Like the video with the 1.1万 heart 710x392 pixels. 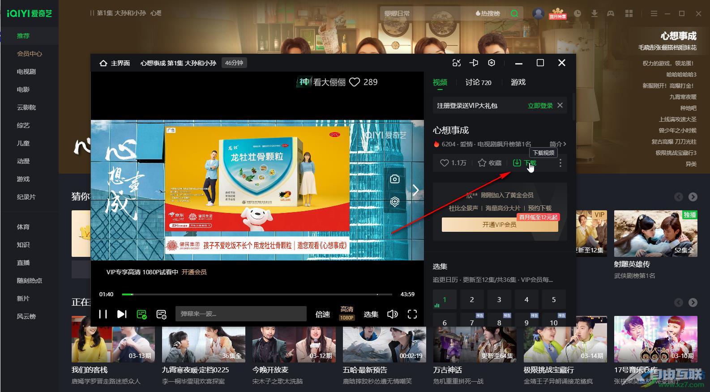click(444, 163)
